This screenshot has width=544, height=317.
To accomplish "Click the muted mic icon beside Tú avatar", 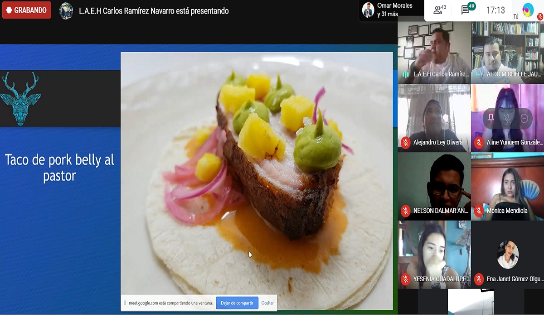I will coord(539,16).
